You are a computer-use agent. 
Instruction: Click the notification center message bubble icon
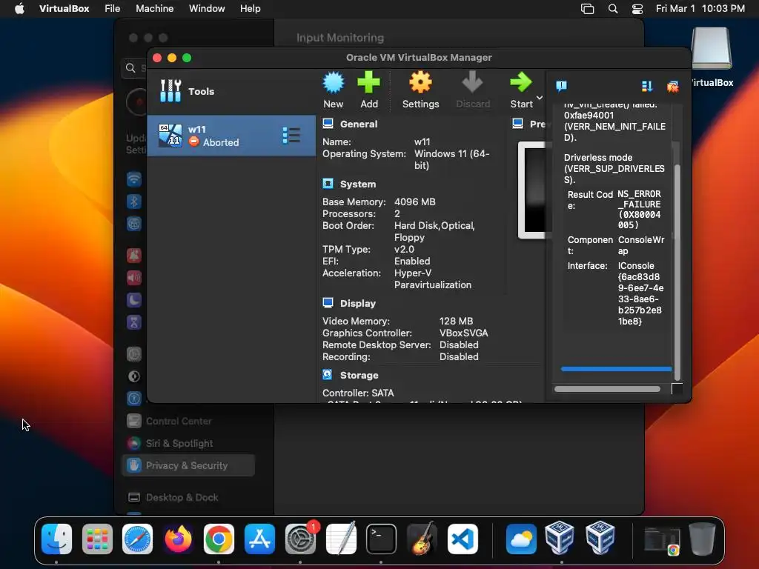pos(562,86)
